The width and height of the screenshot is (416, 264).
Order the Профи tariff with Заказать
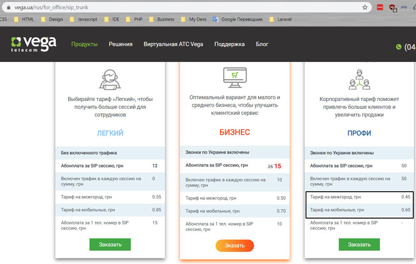pyautogui.click(x=359, y=244)
